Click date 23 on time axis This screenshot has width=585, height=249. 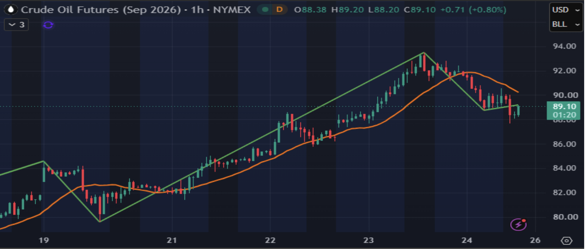[x=369, y=240]
